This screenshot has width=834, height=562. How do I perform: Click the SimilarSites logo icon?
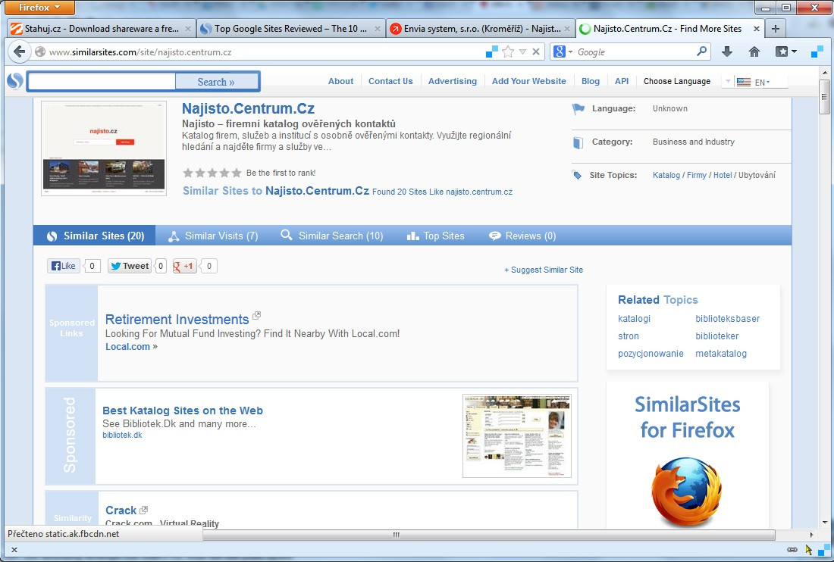point(15,81)
